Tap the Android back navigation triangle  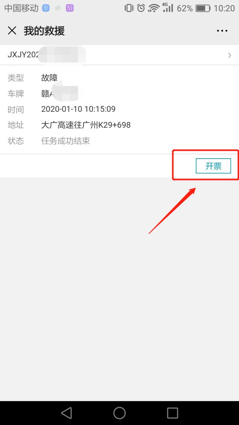point(66,413)
